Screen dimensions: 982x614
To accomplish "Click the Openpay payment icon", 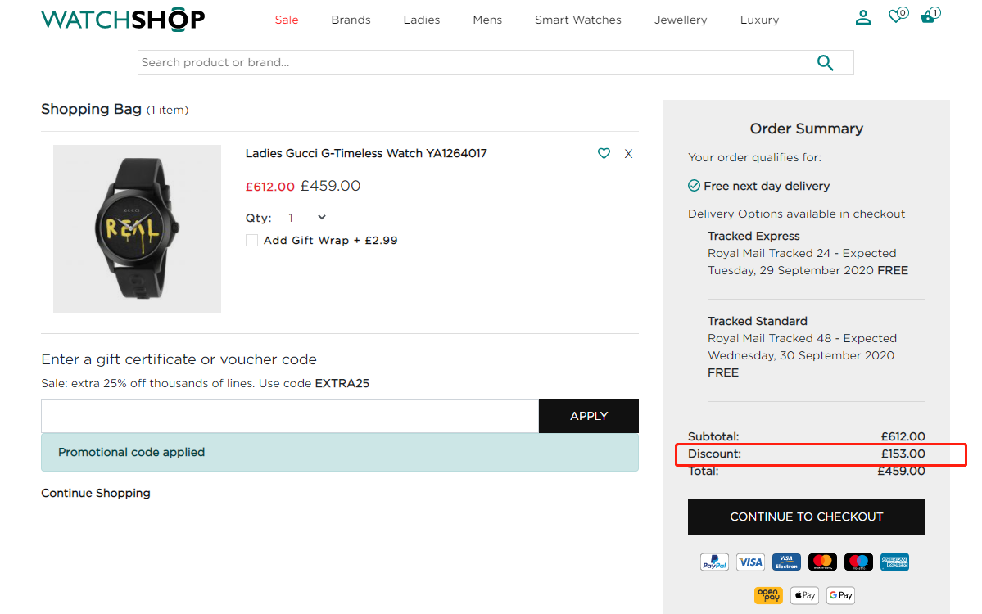I will pos(768,595).
